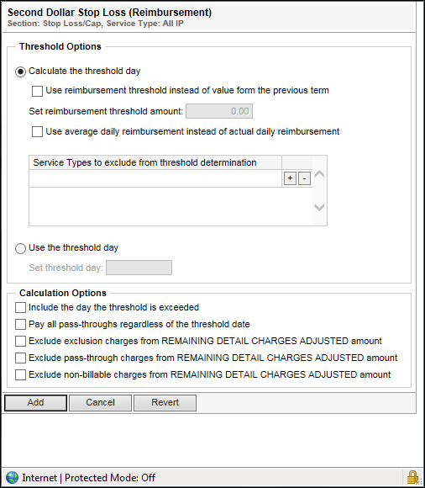Click the Add button

tap(36, 403)
